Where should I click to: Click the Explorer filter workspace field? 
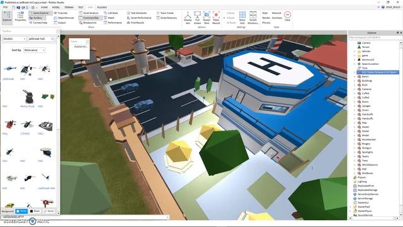373,38
